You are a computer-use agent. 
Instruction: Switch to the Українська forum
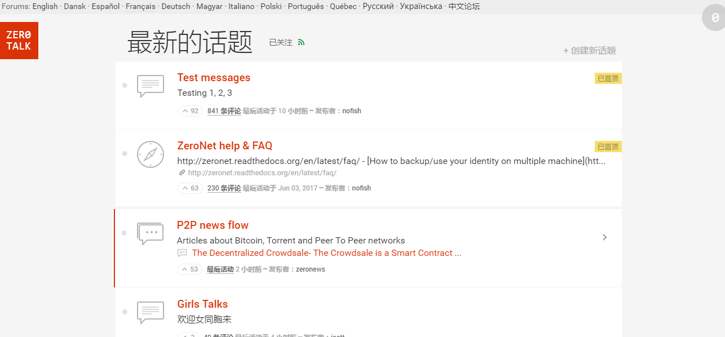pyautogui.click(x=422, y=7)
